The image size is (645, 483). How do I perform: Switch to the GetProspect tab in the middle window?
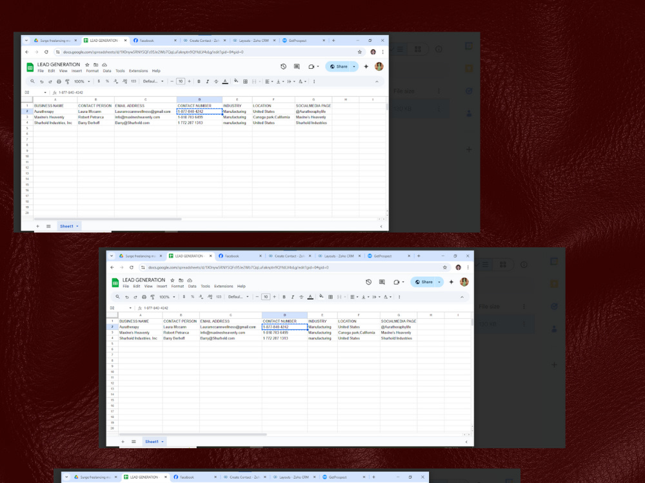(x=386, y=256)
